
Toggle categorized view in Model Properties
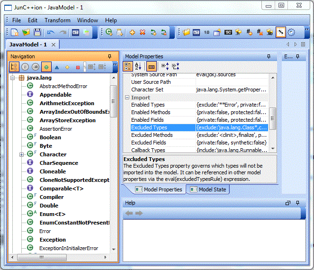coord(128,66)
